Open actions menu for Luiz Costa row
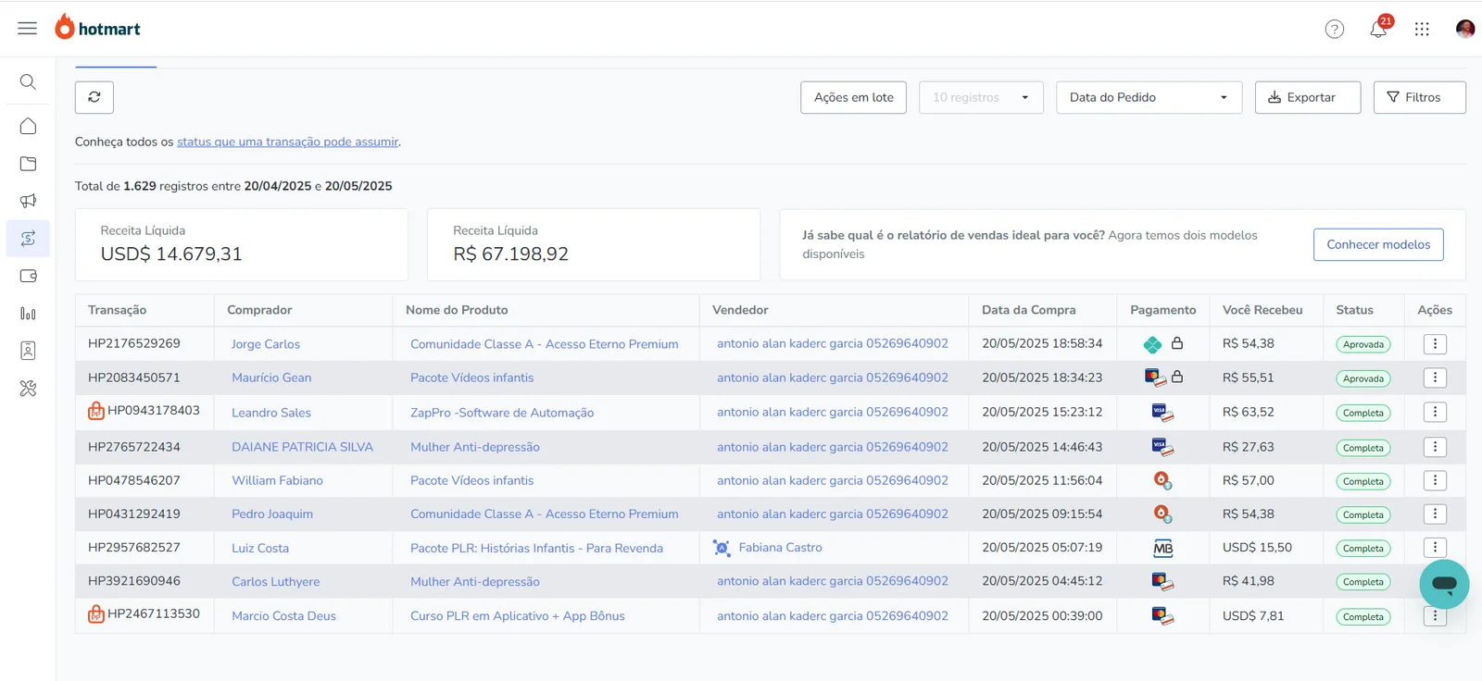 click(1435, 547)
